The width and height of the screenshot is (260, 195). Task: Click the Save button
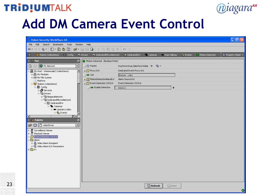tap(172, 186)
